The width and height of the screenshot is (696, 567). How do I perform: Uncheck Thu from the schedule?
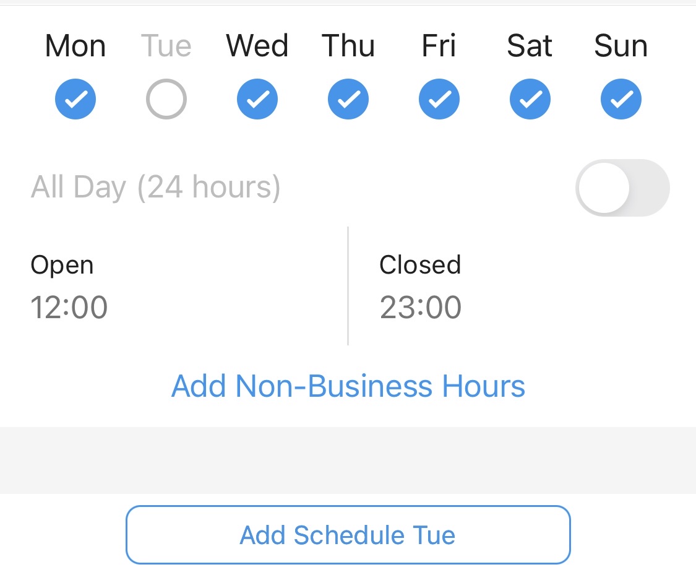click(348, 98)
